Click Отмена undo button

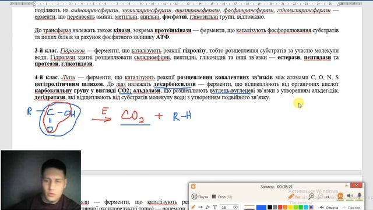[x=329, y=208]
